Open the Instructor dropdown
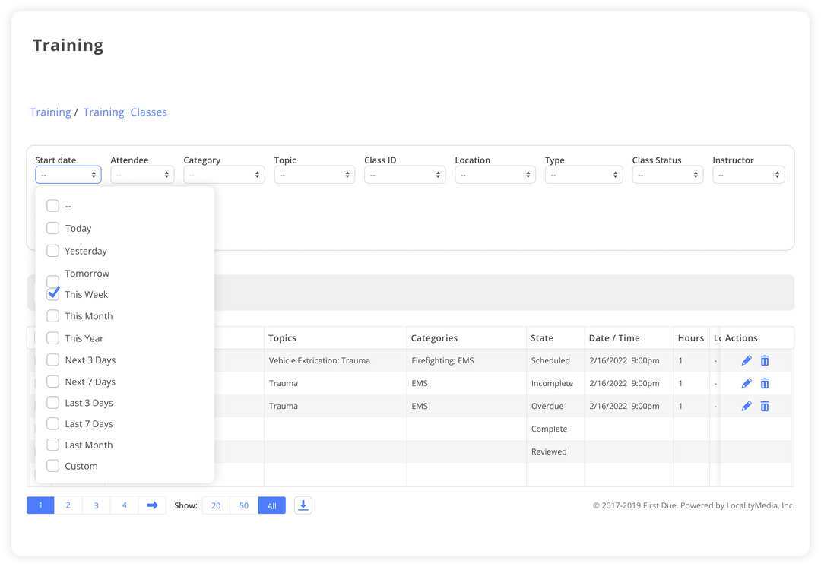This screenshot has height=567, width=821. (749, 175)
